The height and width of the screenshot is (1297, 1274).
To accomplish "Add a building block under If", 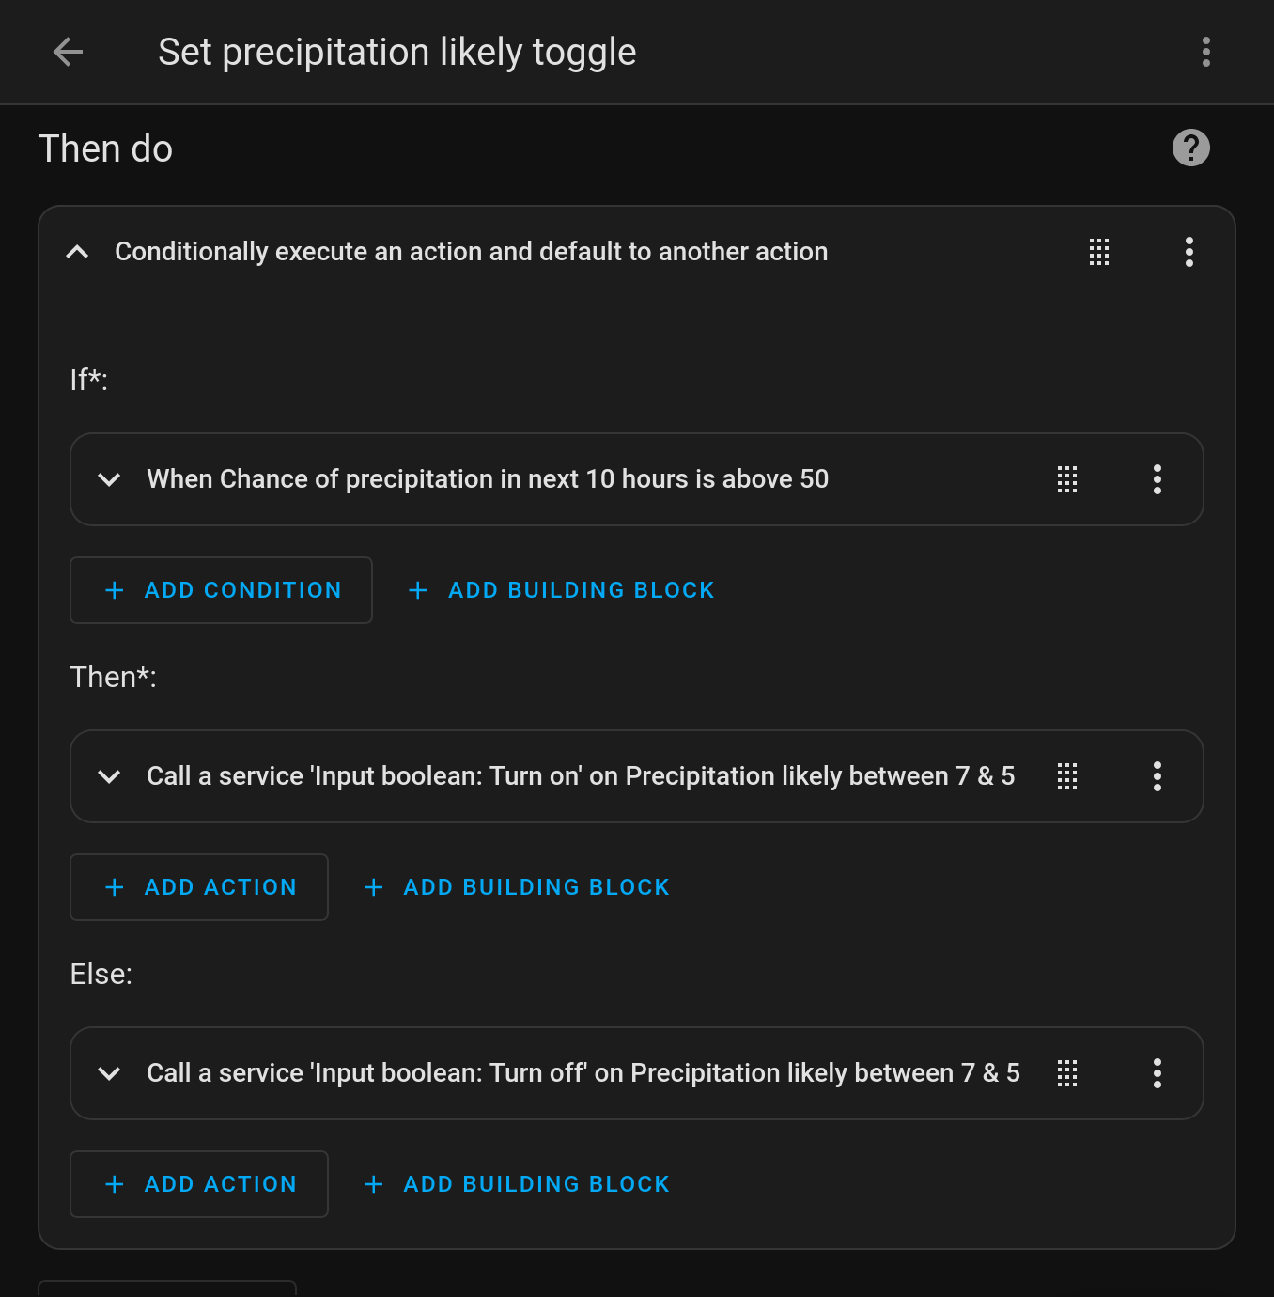I will [562, 590].
